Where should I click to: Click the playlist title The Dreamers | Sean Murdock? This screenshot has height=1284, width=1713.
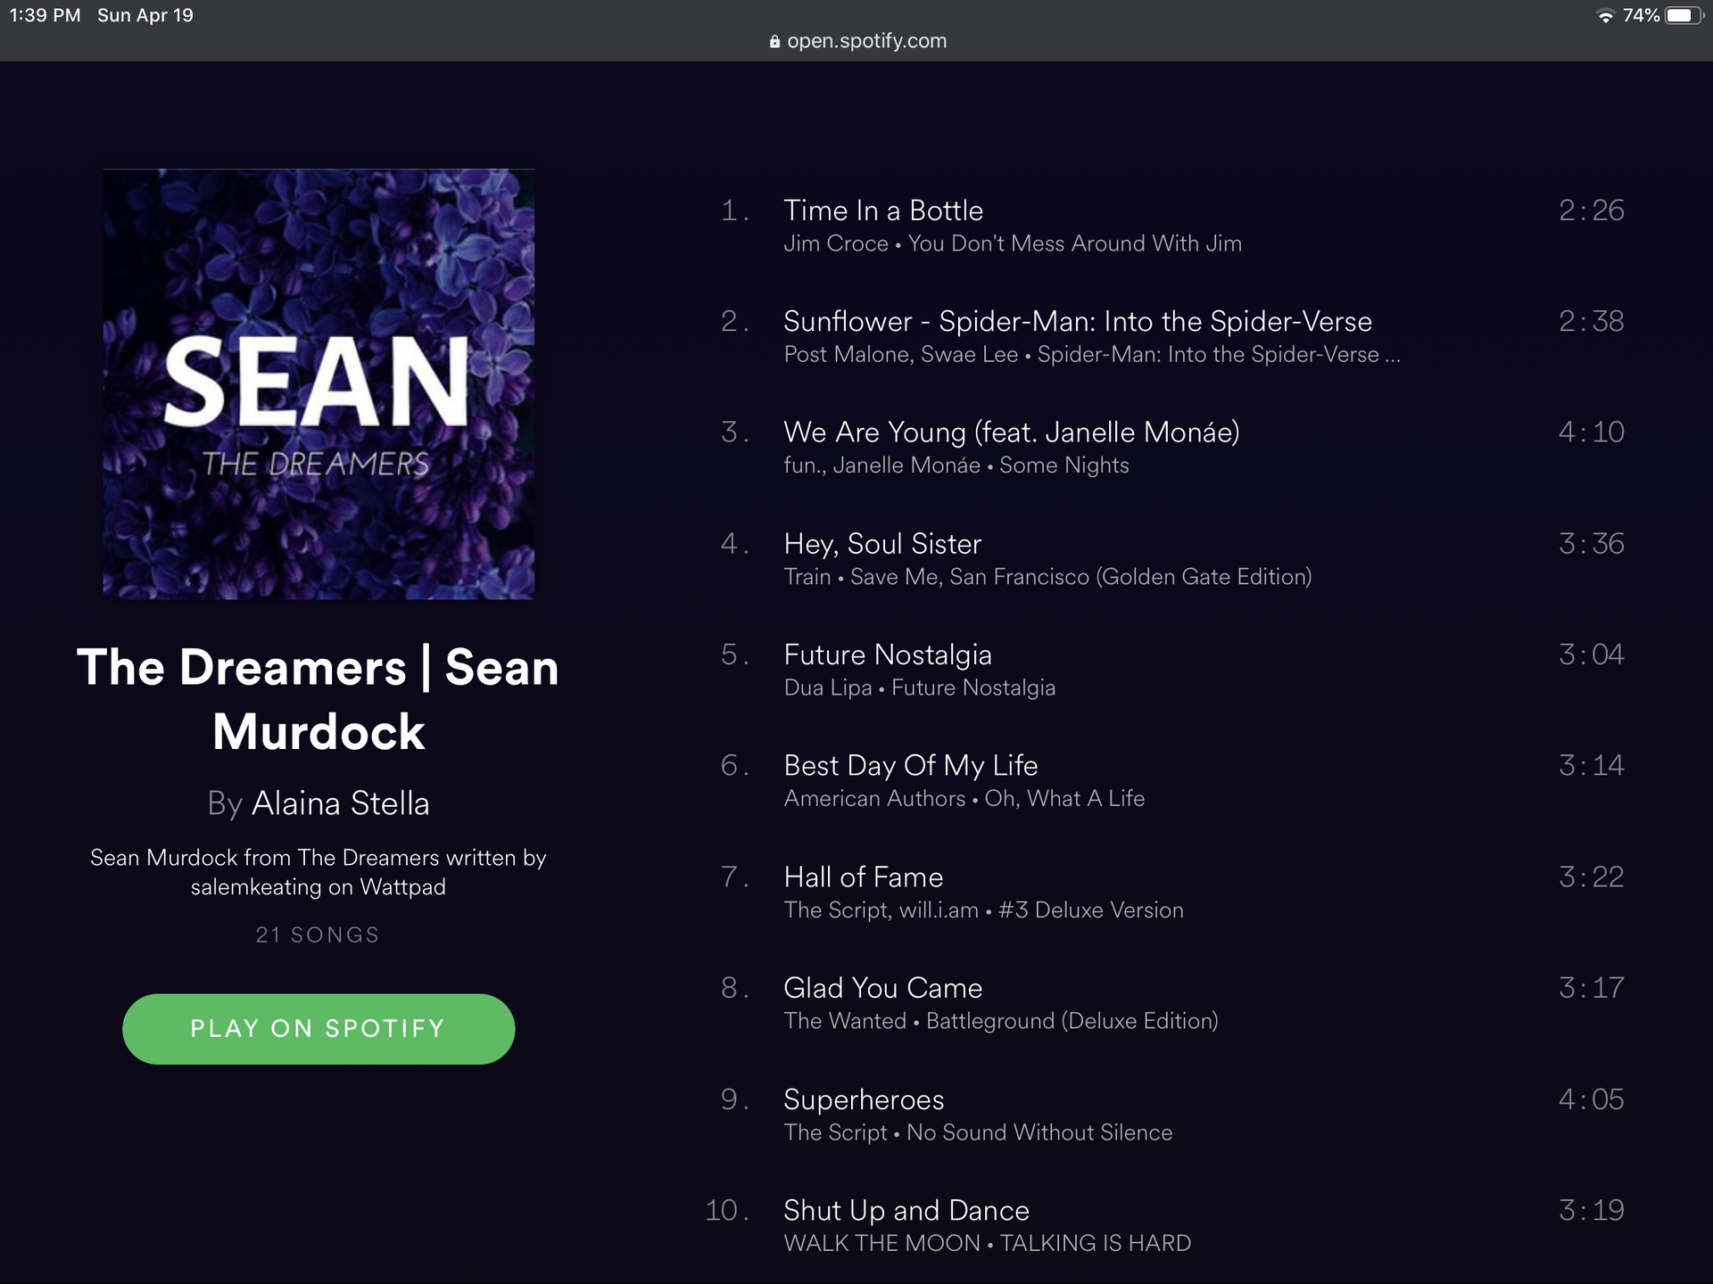[319, 699]
